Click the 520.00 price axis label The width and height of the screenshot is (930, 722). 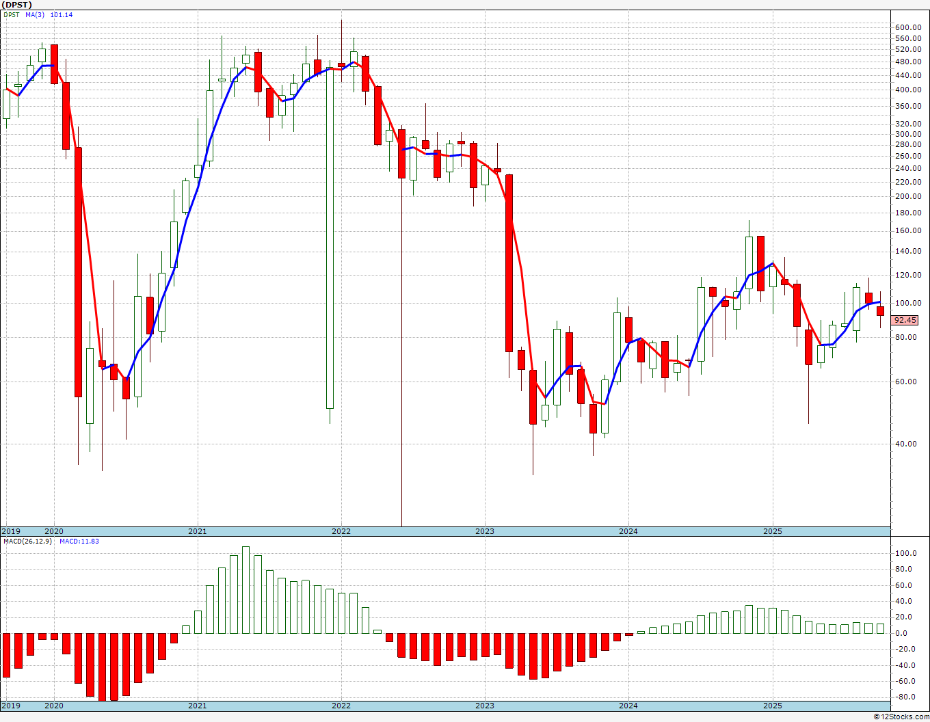click(908, 51)
